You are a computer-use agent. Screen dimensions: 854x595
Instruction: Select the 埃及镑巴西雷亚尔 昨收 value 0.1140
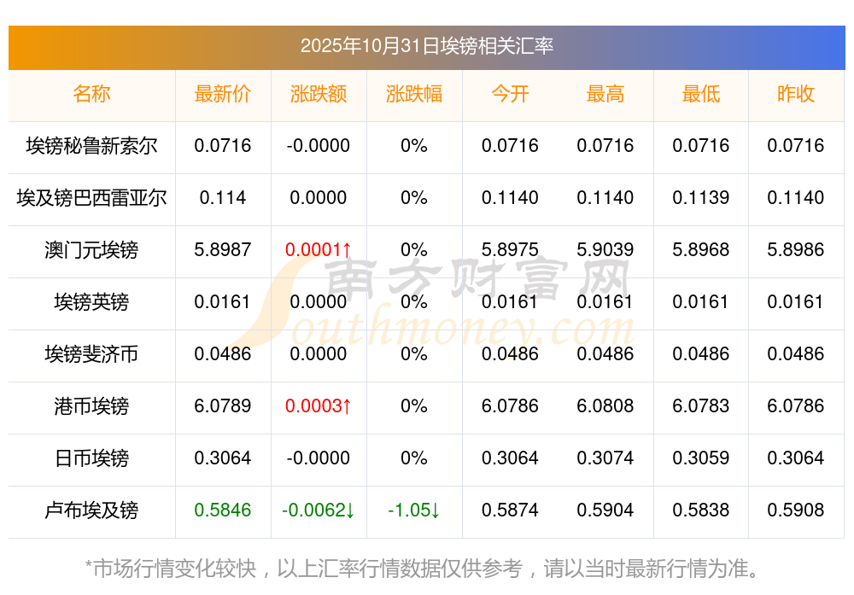[796, 197]
